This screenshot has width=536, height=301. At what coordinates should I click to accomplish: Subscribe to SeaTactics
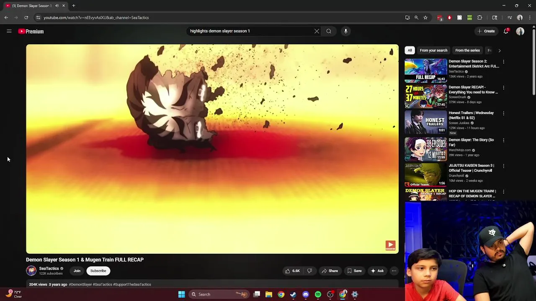(98, 270)
